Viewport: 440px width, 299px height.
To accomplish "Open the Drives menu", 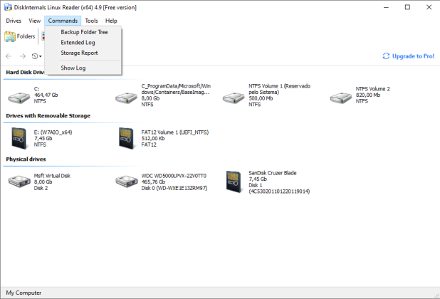I will point(14,21).
